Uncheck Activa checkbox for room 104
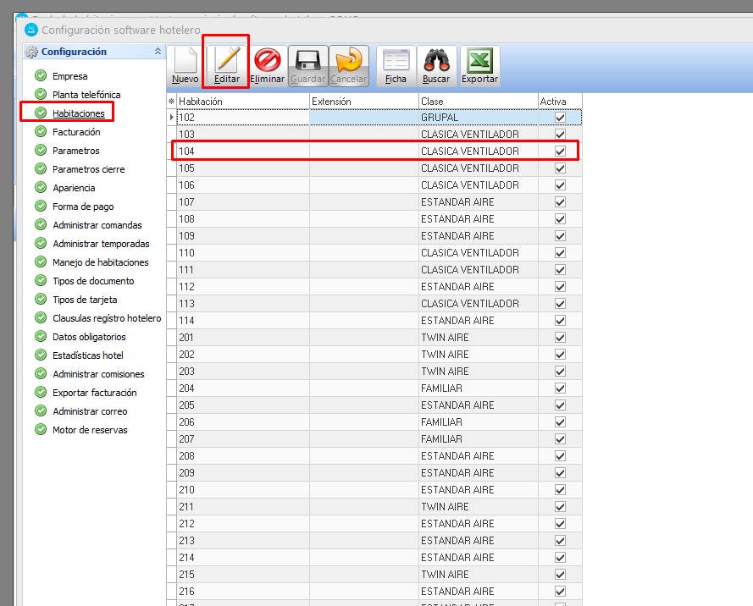Screen dimensions: 753x606 click(x=560, y=151)
